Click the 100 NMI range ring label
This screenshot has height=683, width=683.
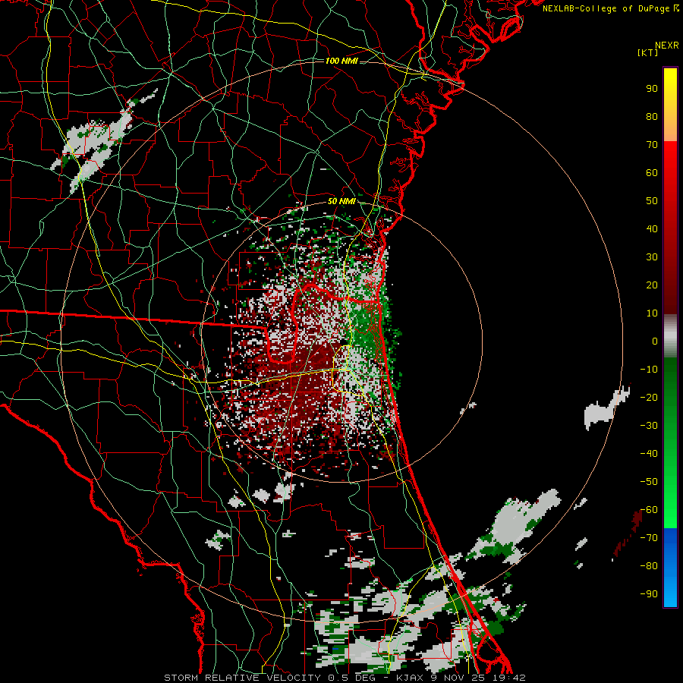[x=341, y=61]
